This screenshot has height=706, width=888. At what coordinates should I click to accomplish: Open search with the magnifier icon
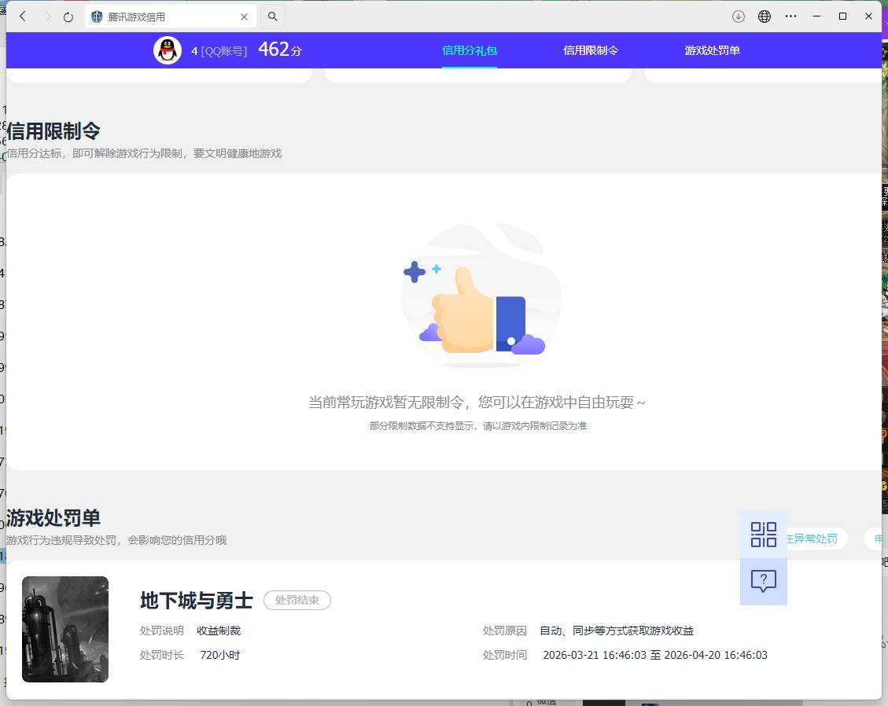tap(272, 17)
